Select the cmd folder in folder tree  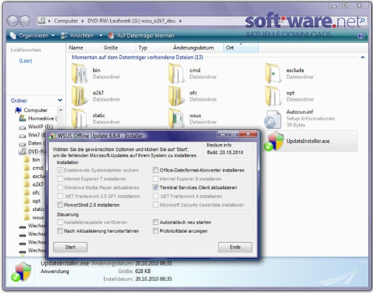coord(38,168)
